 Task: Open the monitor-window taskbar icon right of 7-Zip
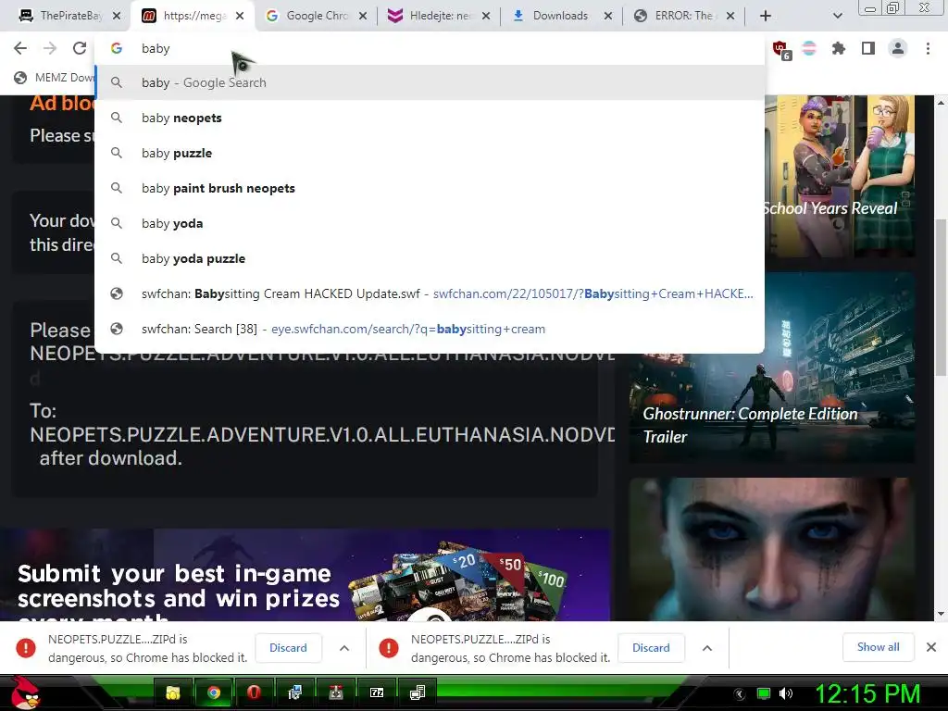(418, 692)
